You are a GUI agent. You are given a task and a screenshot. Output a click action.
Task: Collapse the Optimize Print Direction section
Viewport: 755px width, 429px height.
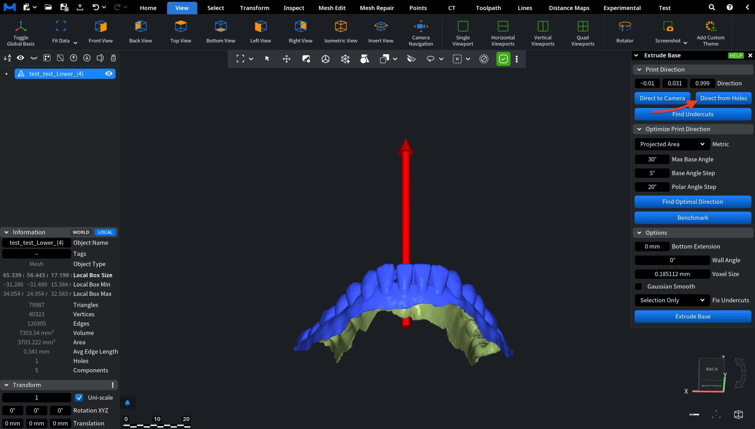click(x=639, y=129)
